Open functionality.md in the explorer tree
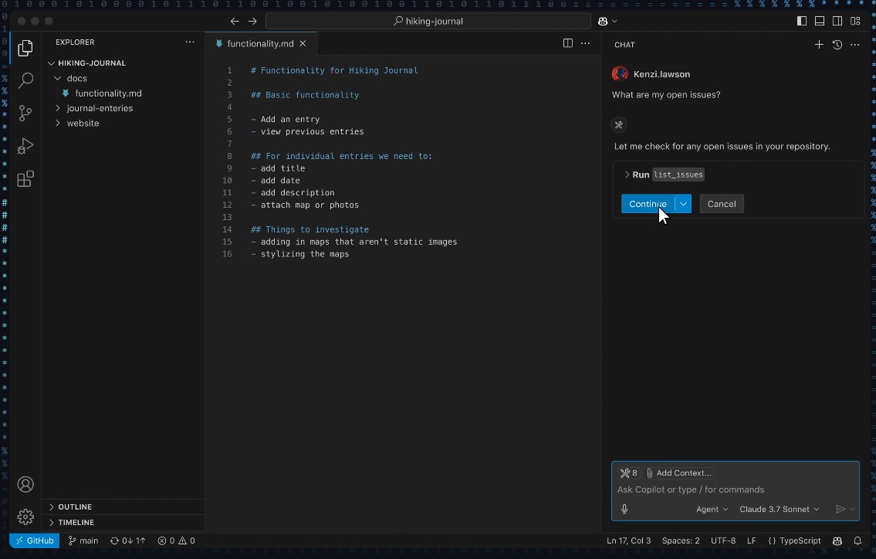The height and width of the screenshot is (559, 876). click(x=108, y=93)
